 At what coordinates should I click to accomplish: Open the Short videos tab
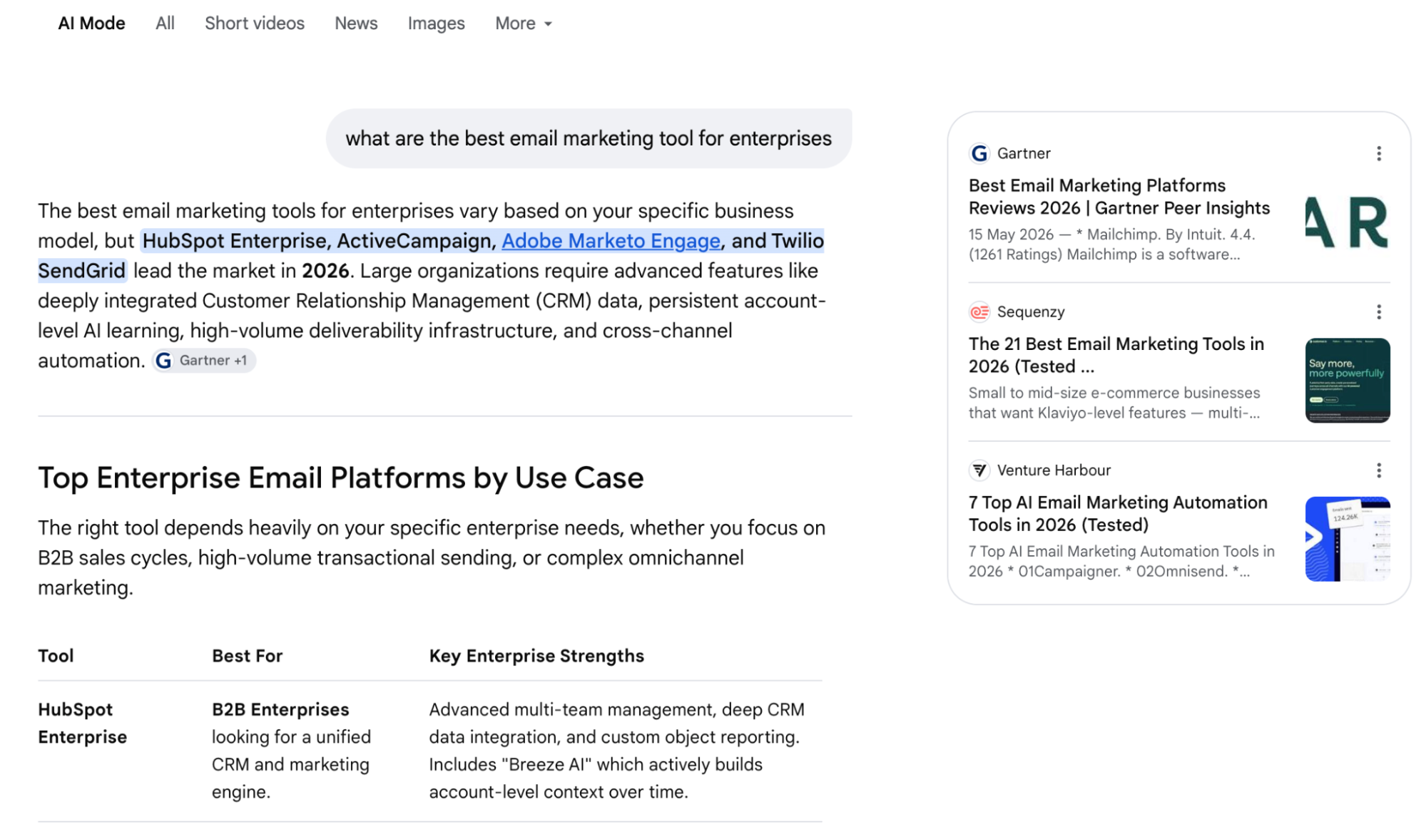click(x=255, y=24)
